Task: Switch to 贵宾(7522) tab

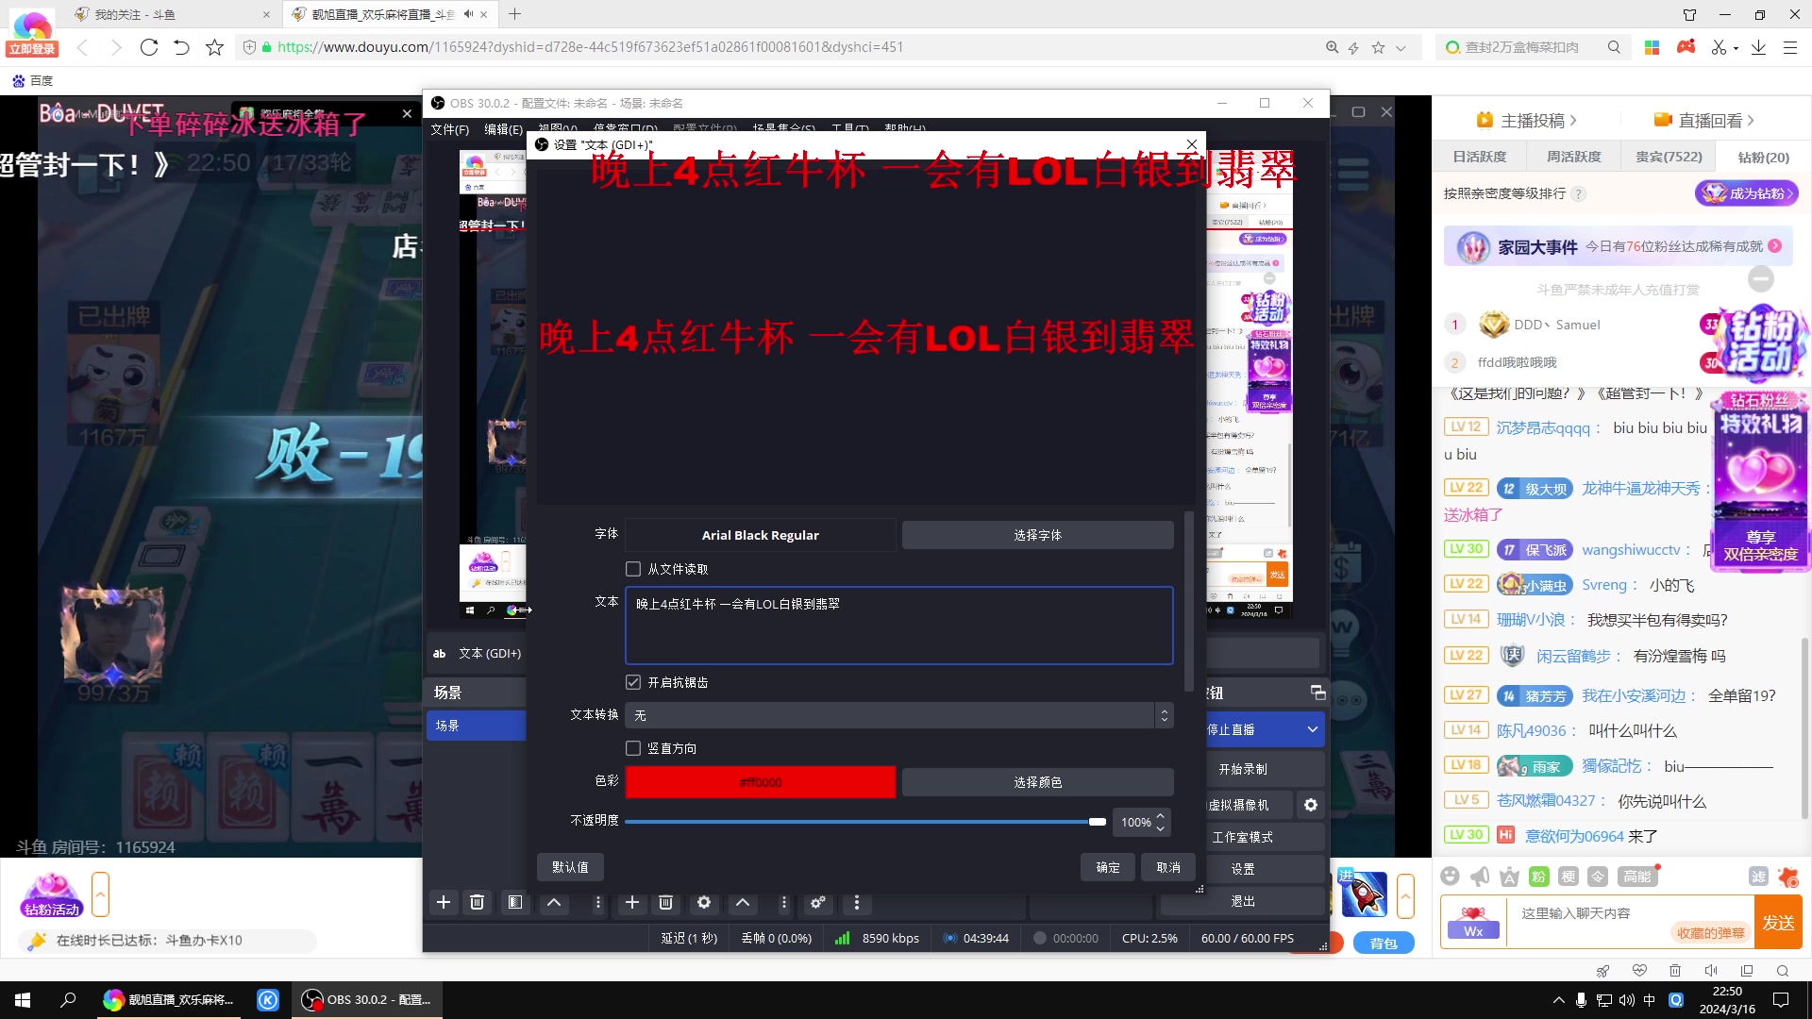Action: (x=1669, y=157)
